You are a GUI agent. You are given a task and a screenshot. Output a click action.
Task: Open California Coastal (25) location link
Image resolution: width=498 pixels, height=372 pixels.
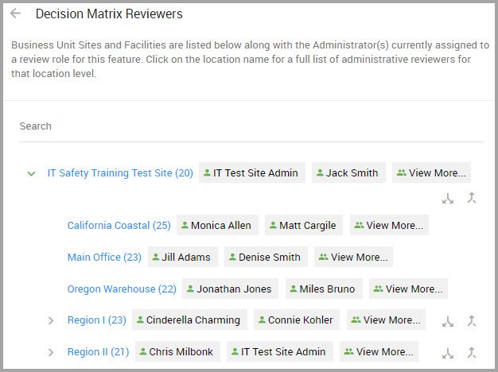pos(119,226)
